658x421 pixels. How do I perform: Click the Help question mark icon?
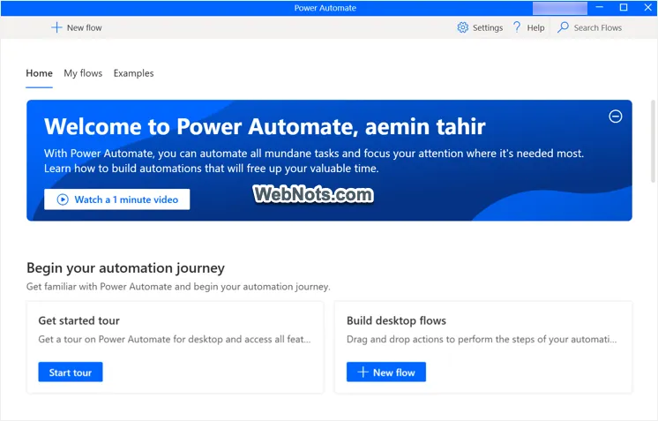point(517,27)
